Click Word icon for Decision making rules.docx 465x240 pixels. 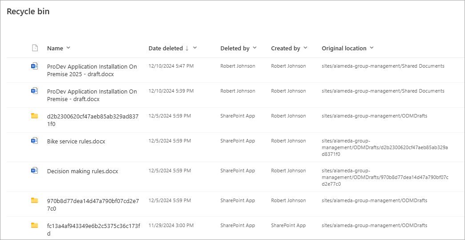35,171
